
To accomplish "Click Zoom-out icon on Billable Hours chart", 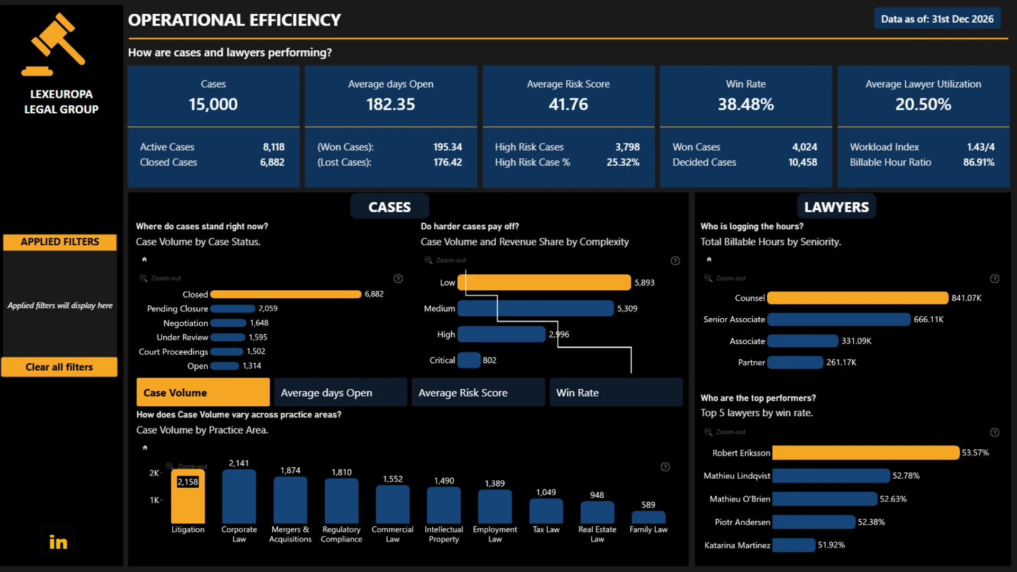I will (708, 278).
